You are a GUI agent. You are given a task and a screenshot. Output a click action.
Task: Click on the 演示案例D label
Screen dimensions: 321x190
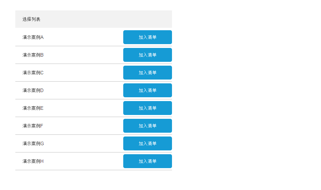pyautogui.click(x=33, y=90)
